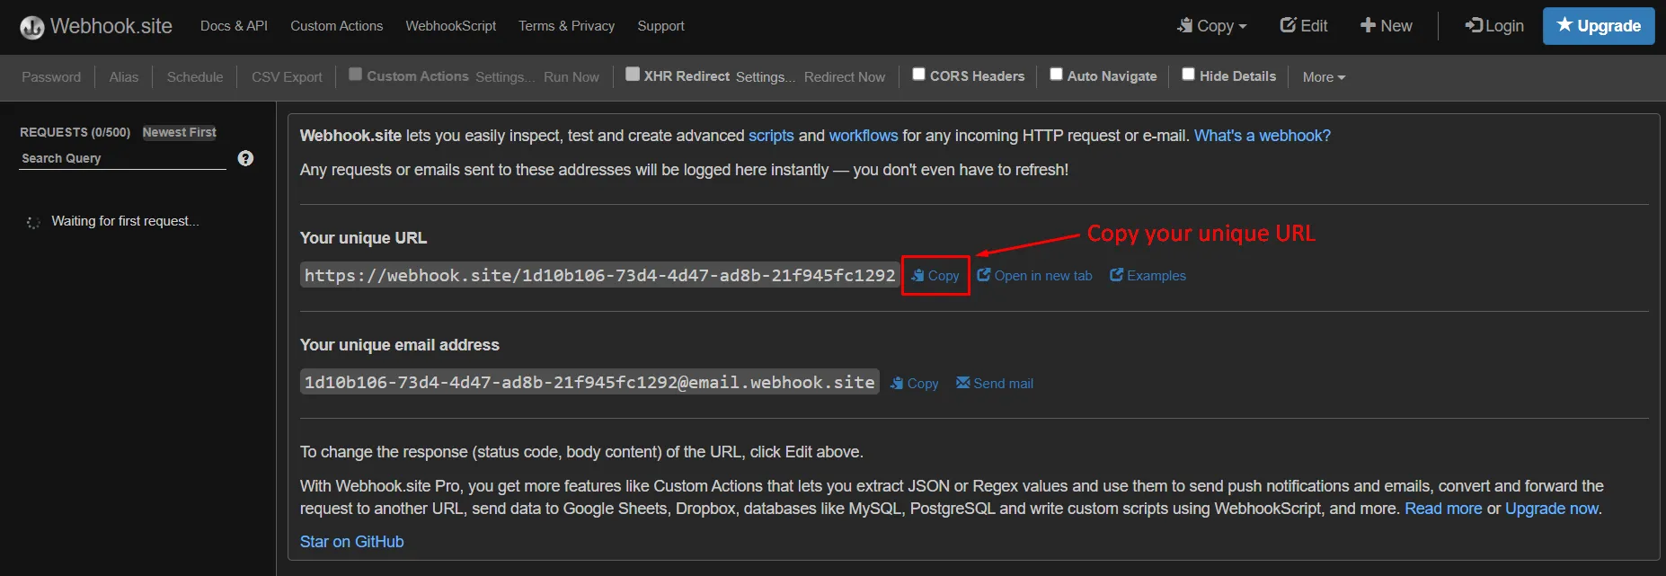The width and height of the screenshot is (1666, 576).
Task: Click the Read more link
Action: tap(1443, 509)
